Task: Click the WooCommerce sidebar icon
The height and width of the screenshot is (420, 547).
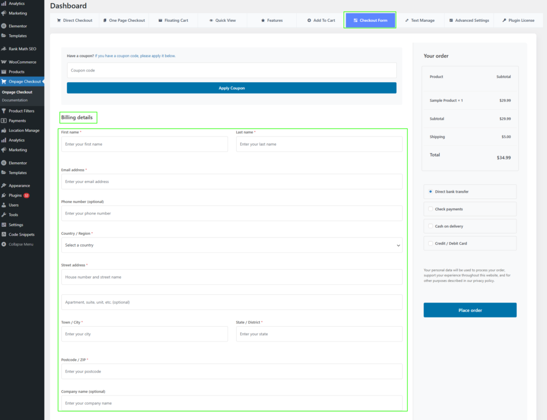Action: click(x=4, y=62)
